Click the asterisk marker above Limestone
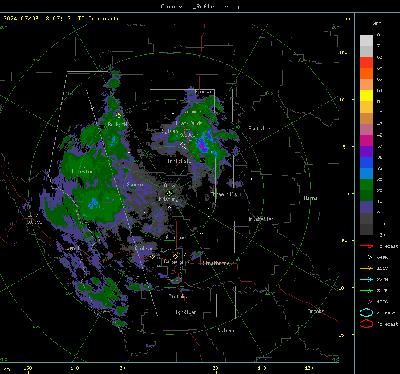The image size is (400, 374). [84, 168]
